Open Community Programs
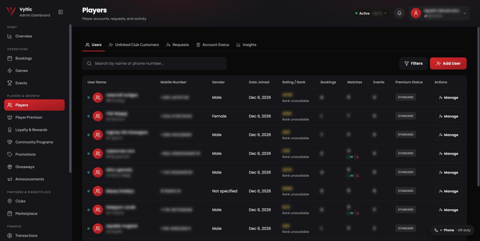This screenshot has height=241, width=480. click(x=34, y=142)
